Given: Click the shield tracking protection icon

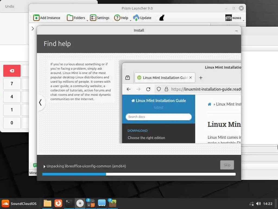Looking at the screenshot, I should 159,89.
